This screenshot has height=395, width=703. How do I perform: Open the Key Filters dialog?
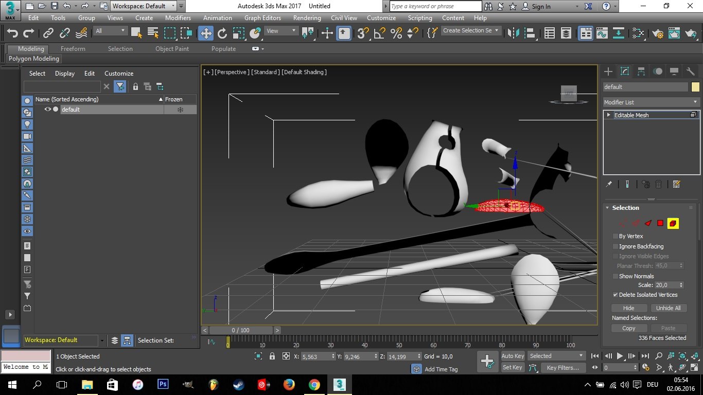(x=563, y=368)
